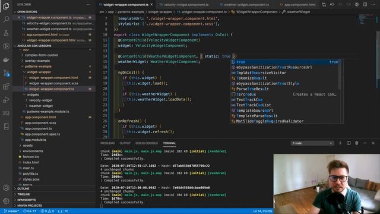Open the Docker view in activity bar
Image resolution: width=380 pixels, height=214 pixels.
tap(6, 59)
